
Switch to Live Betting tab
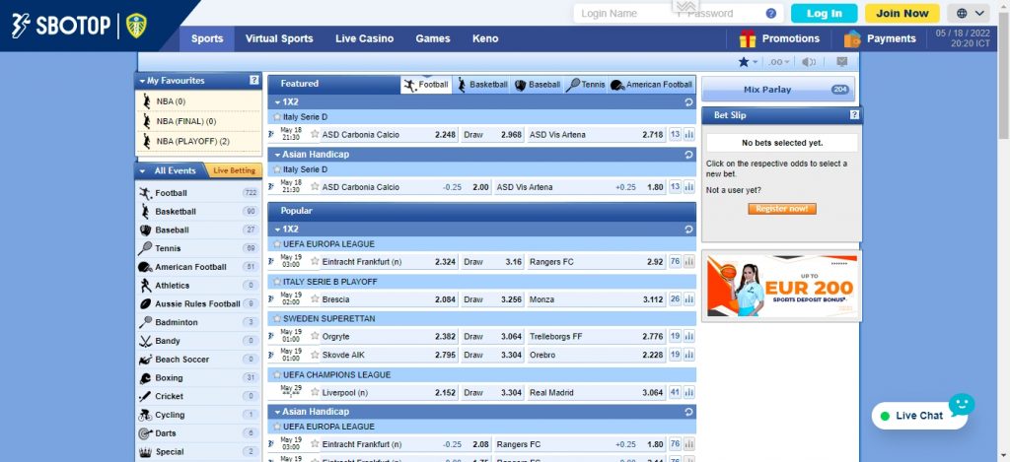234,171
